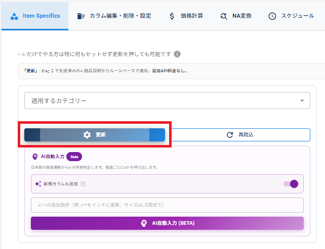325x249 pixels.
Task: Click the arrow of the category dropdown
Action: [x=302, y=101]
